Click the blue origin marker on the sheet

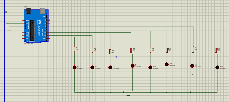(116, 57)
